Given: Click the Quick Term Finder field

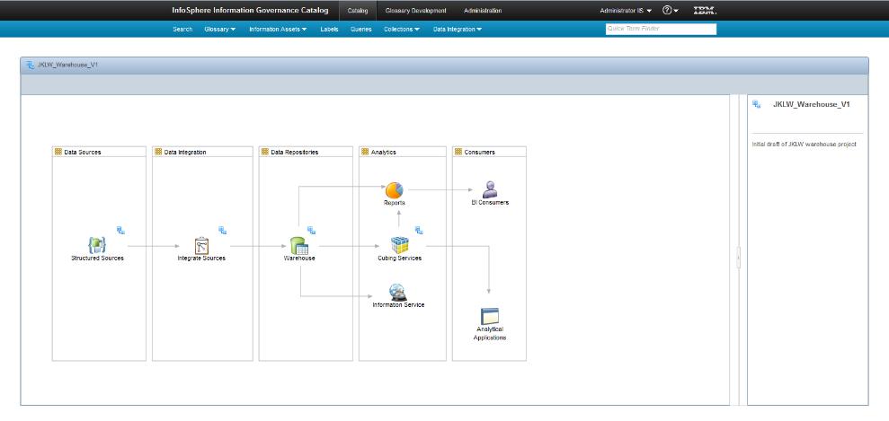Looking at the screenshot, I should click(661, 29).
